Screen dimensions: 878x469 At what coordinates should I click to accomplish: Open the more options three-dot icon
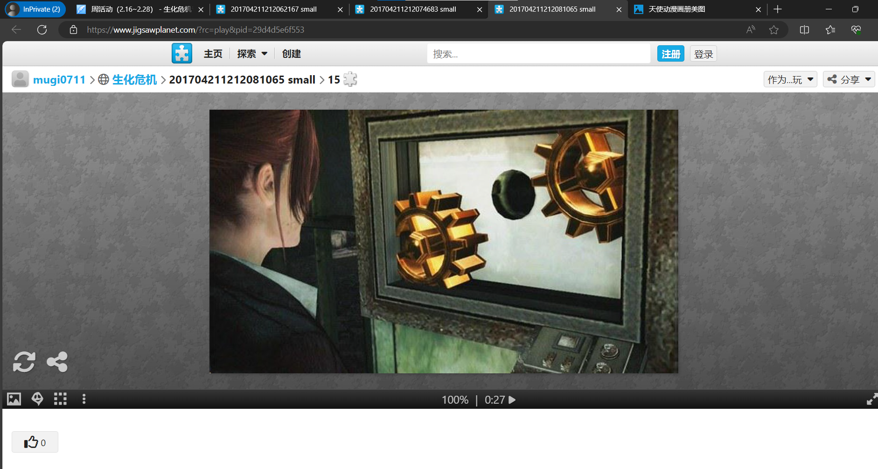tap(84, 399)
